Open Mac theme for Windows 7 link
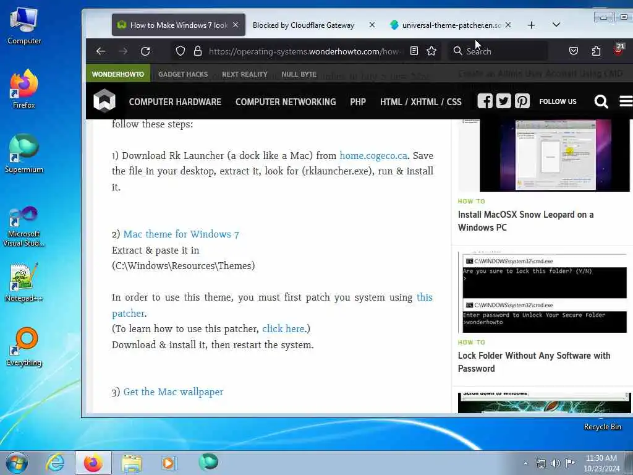The image size is (633, 475). tap(181, 234)
